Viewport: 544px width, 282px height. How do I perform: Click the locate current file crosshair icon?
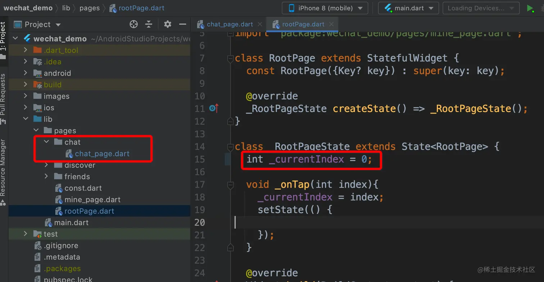click(x=134, y=24)
